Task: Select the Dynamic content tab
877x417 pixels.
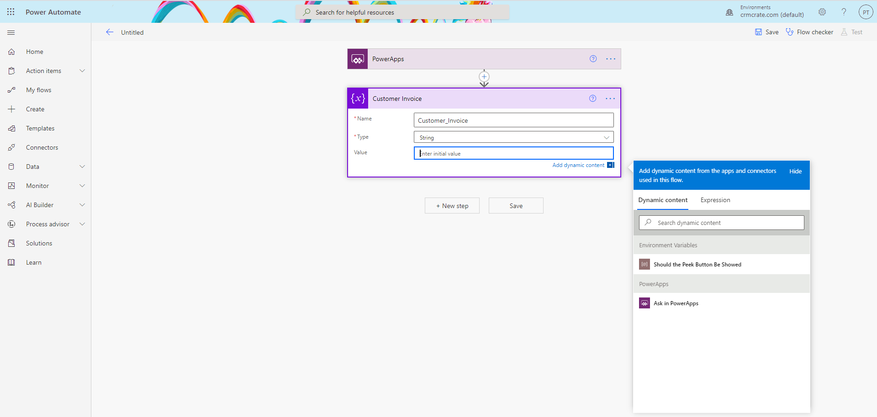Action: point(663,200)
